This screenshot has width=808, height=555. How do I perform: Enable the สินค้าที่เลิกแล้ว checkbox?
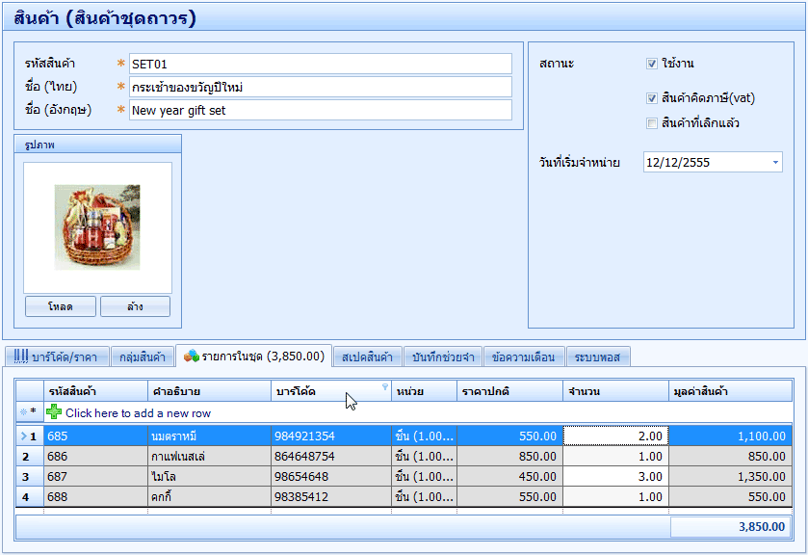point(652,123)
